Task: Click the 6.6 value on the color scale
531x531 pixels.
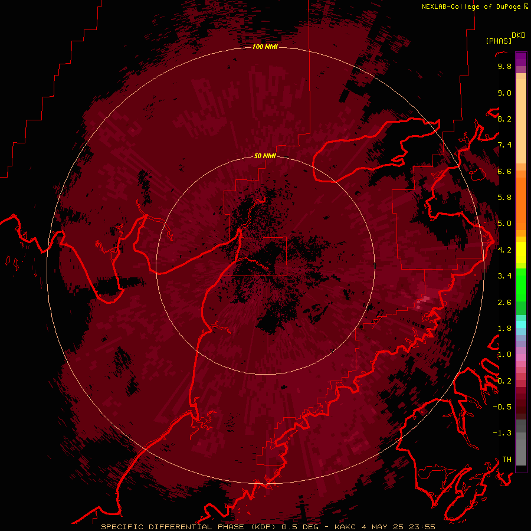Action: click(x=504, y=171)
